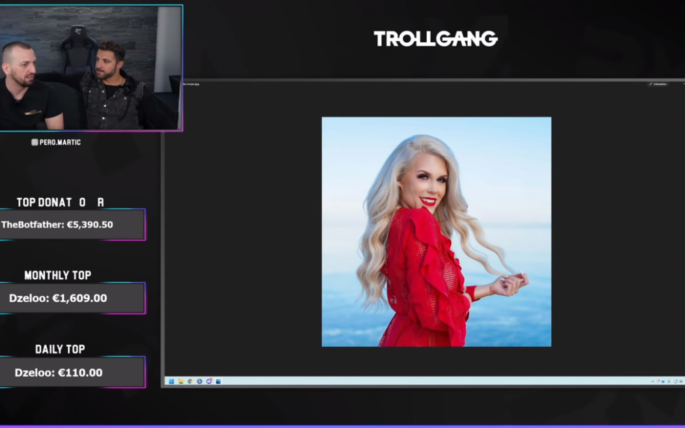The height and width of the screenshot is (428, 685).
Task: Click the DAILY TOP heading
Action: 60,349
